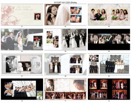Image resolution: width=131 pixels, height=103 pixels.
Task: Select the label "07" under the ring spread
Action: [22, 76]
